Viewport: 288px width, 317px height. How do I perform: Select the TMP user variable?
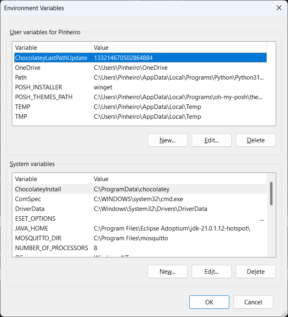pyautogui.click(x=140, y=117)
